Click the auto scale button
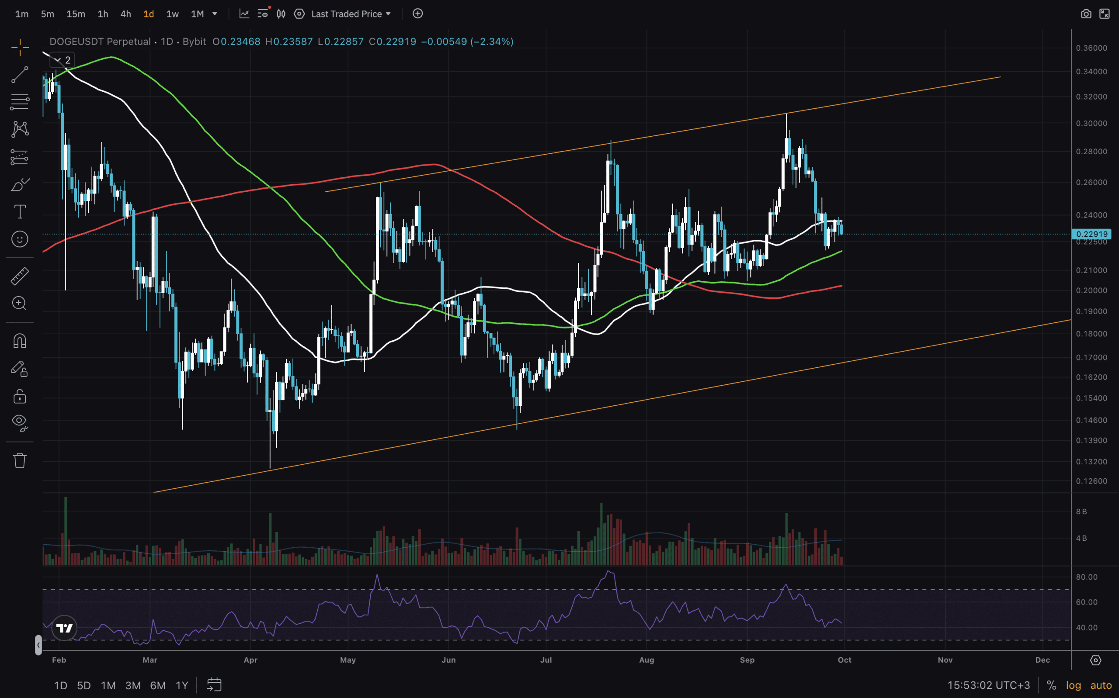Viewport: 1119px width, 698px height. pyautogui.click(x=1101, y=685)
